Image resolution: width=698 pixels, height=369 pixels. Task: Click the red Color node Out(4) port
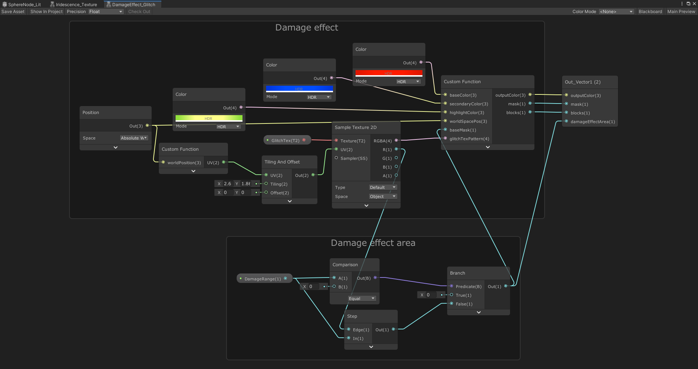tap(421, 62)
